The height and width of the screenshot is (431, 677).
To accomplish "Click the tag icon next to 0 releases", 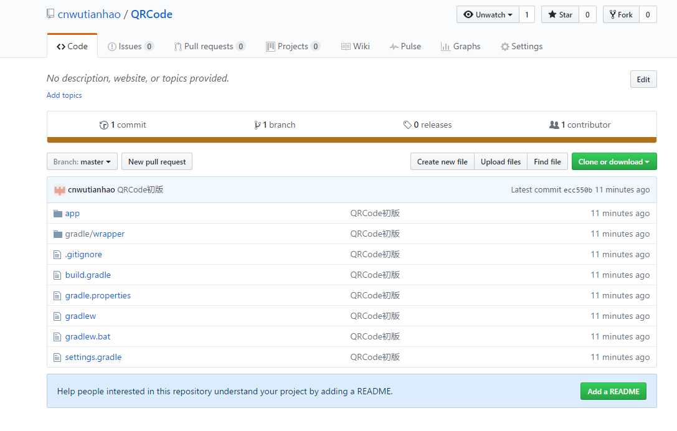I will [x=407, y=125].
